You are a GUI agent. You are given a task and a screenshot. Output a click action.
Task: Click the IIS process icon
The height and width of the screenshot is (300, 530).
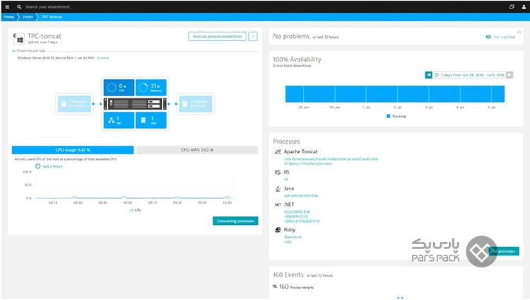(278, 173)
